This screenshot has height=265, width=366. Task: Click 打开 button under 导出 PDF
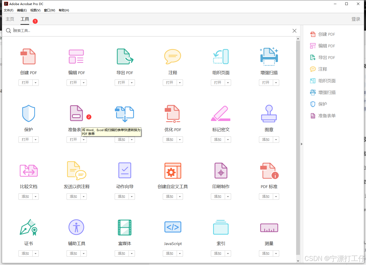[x=122, y=83]
